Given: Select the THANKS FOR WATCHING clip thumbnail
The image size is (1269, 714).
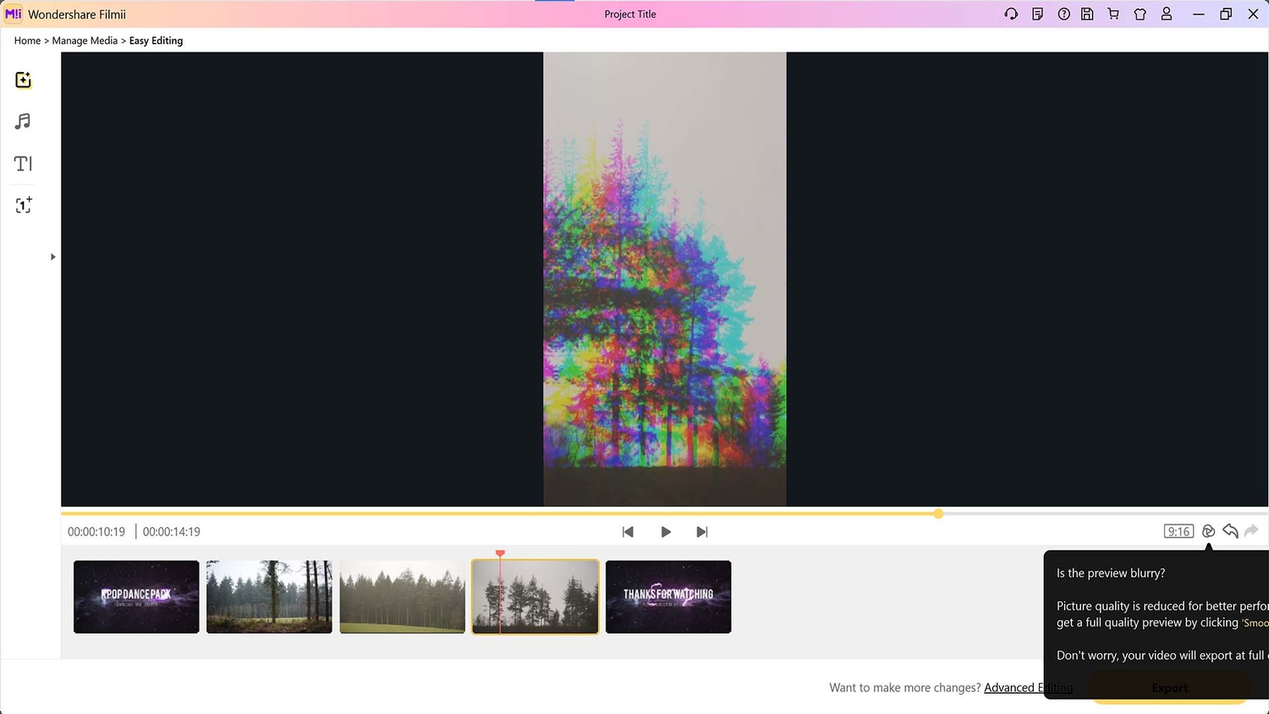Looking at the screenshot, I should pos(668,596).
